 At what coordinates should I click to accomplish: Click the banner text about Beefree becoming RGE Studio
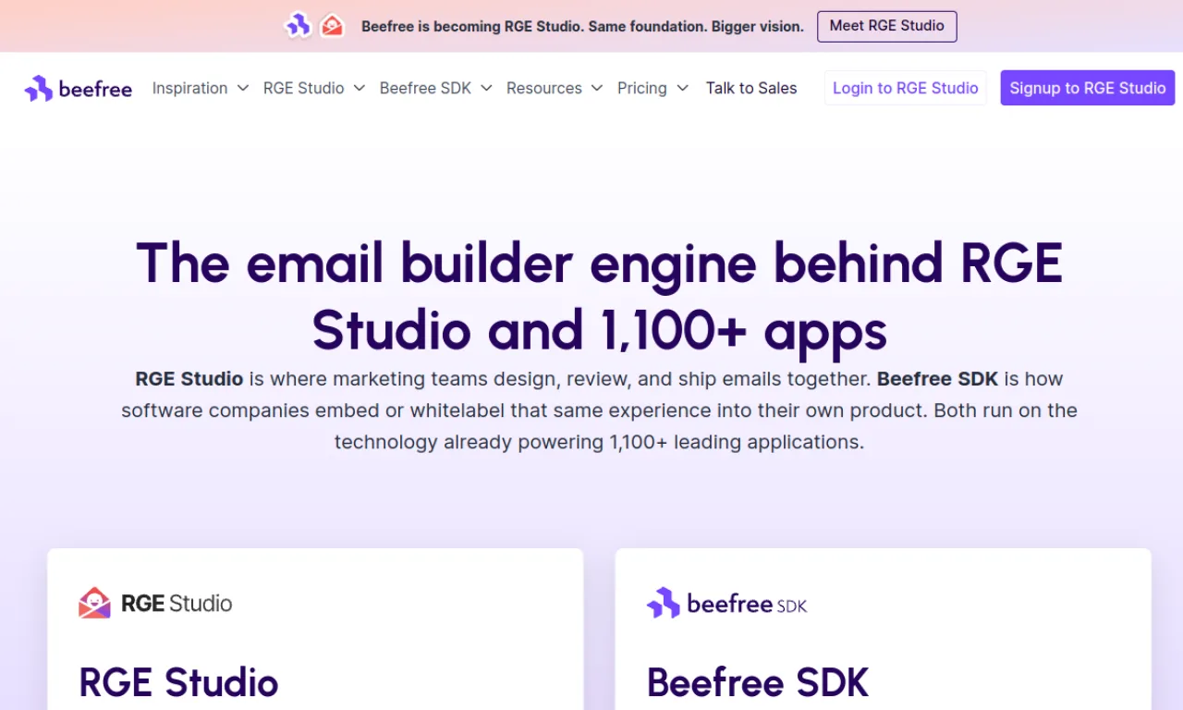582,27
